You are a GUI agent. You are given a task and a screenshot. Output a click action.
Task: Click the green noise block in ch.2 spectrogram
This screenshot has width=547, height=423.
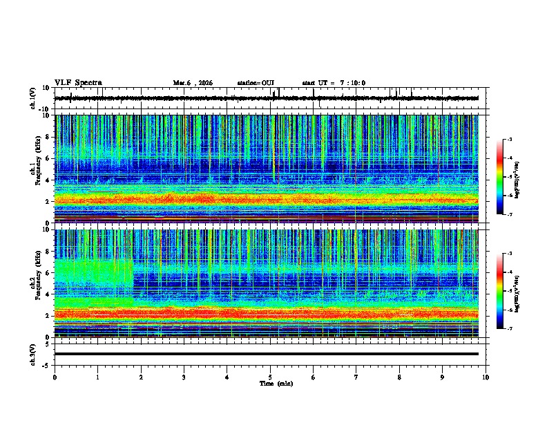(x=94, y=272)
